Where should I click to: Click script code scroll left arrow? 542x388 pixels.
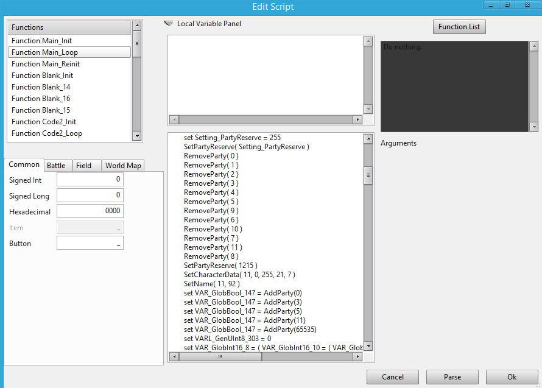coord(174,356)
